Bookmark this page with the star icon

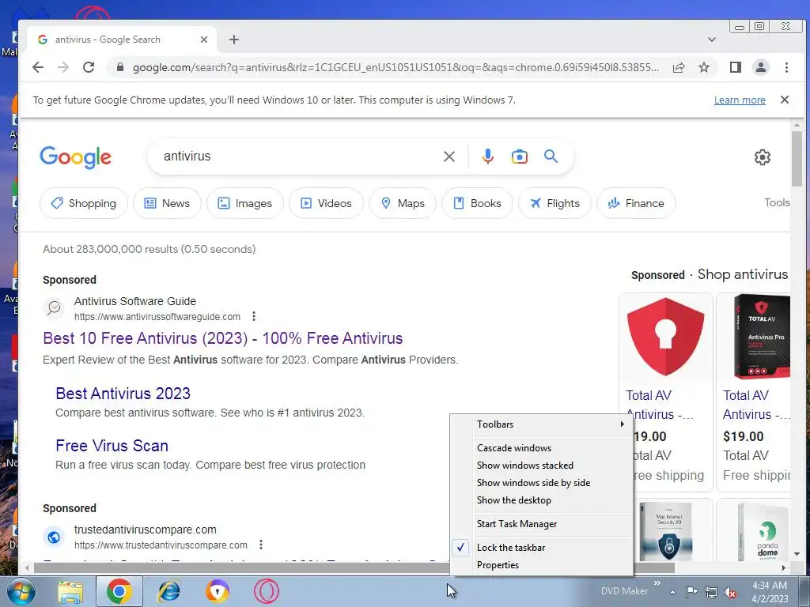coord(703,67)
